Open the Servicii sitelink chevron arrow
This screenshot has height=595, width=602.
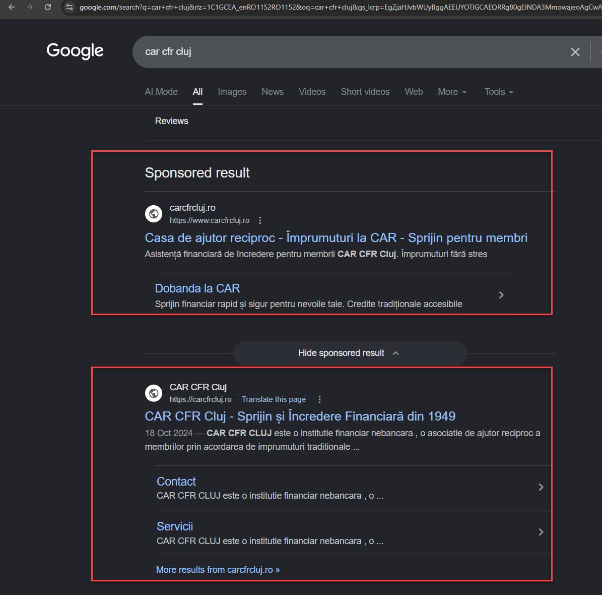[541, 532]
